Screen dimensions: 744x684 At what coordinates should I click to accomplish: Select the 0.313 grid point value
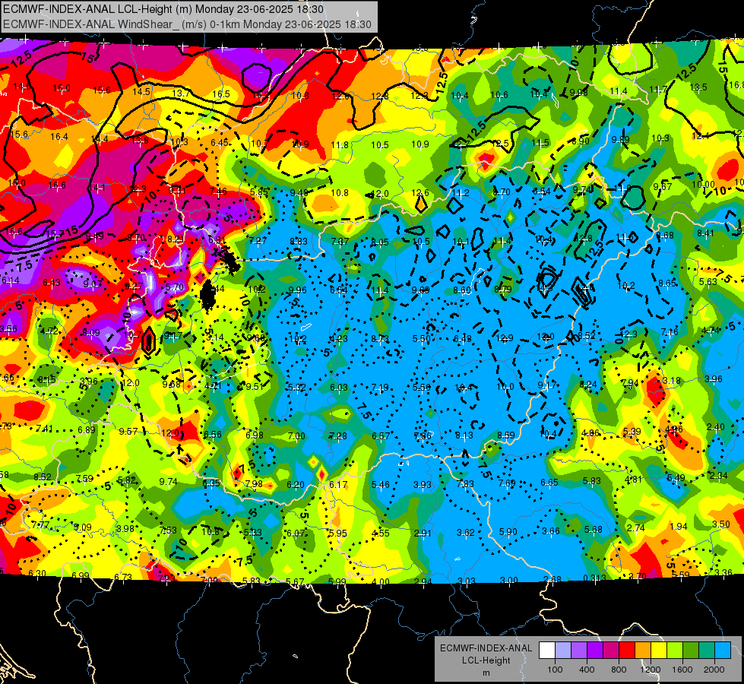594,578
